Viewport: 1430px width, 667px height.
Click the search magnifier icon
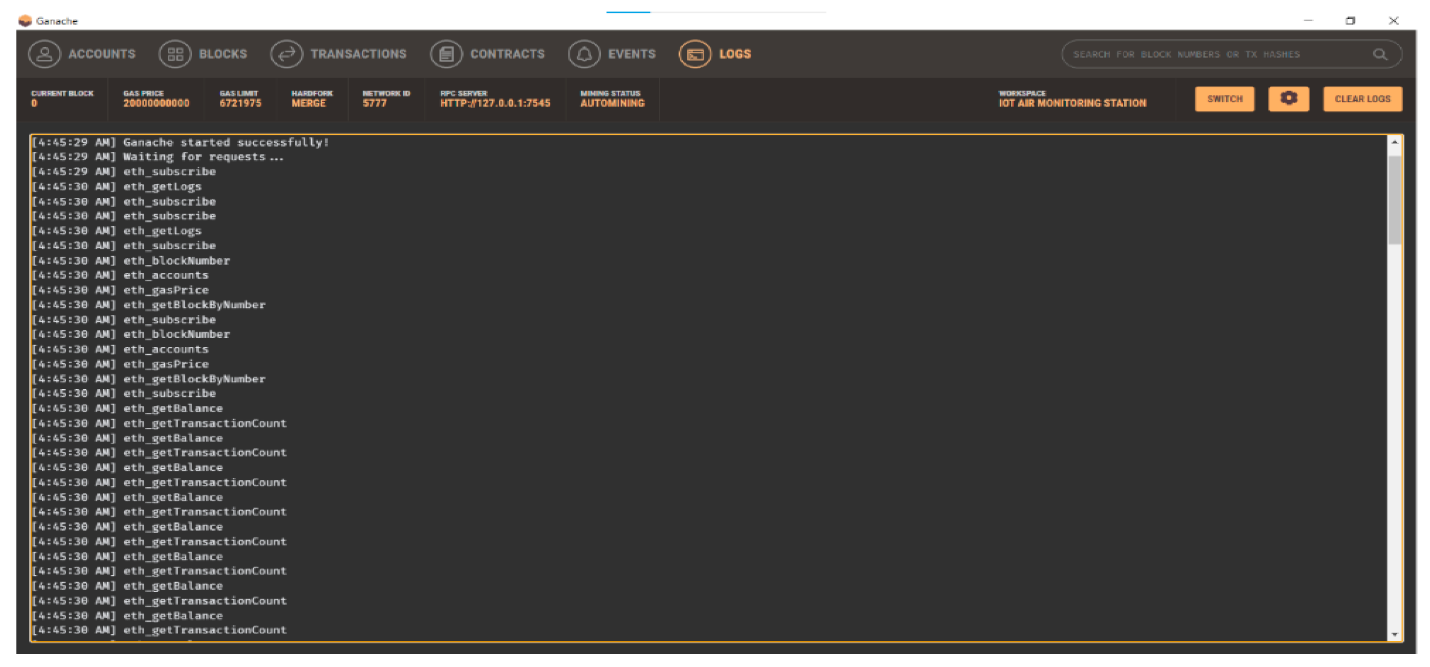(1380, 54)
